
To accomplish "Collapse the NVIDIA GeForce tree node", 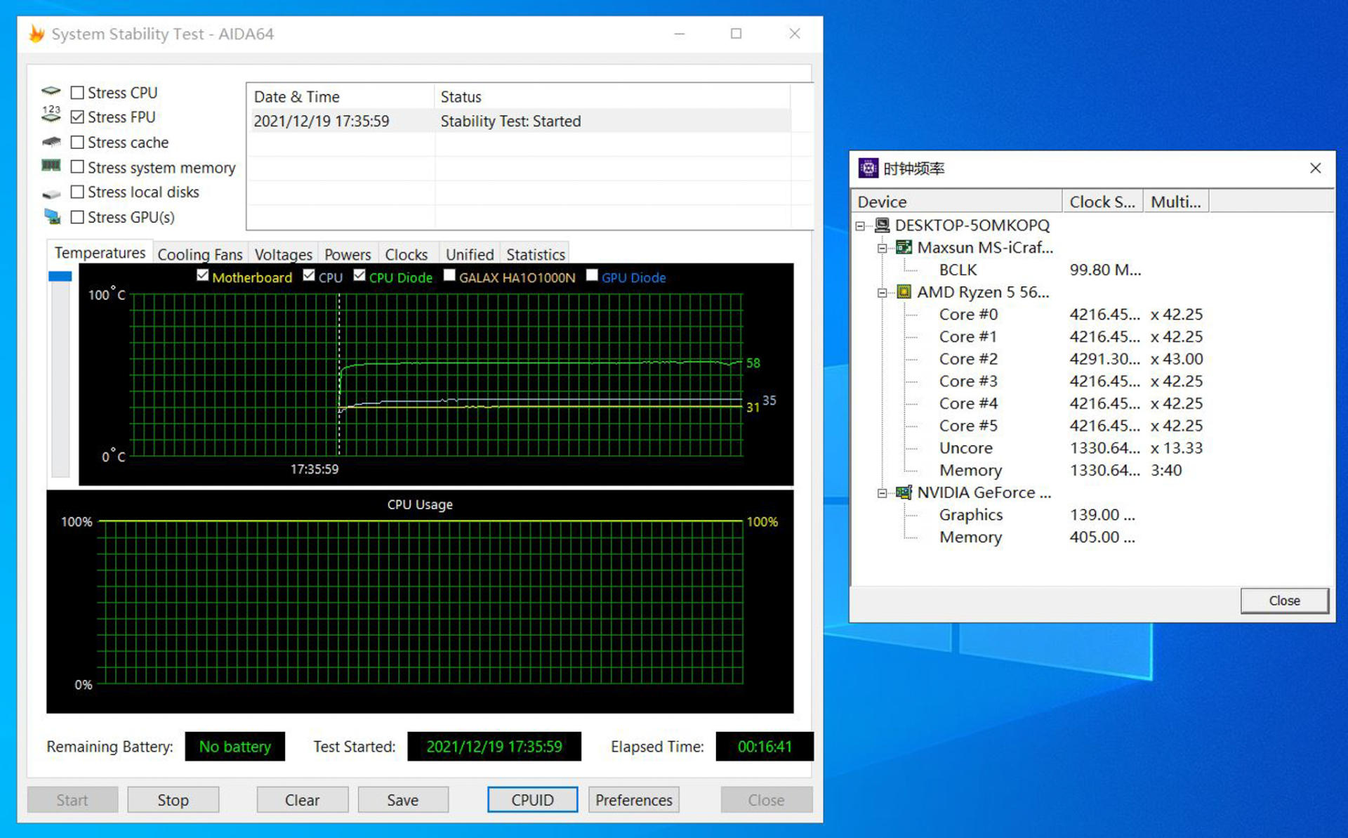I will [x=883, y=493].
